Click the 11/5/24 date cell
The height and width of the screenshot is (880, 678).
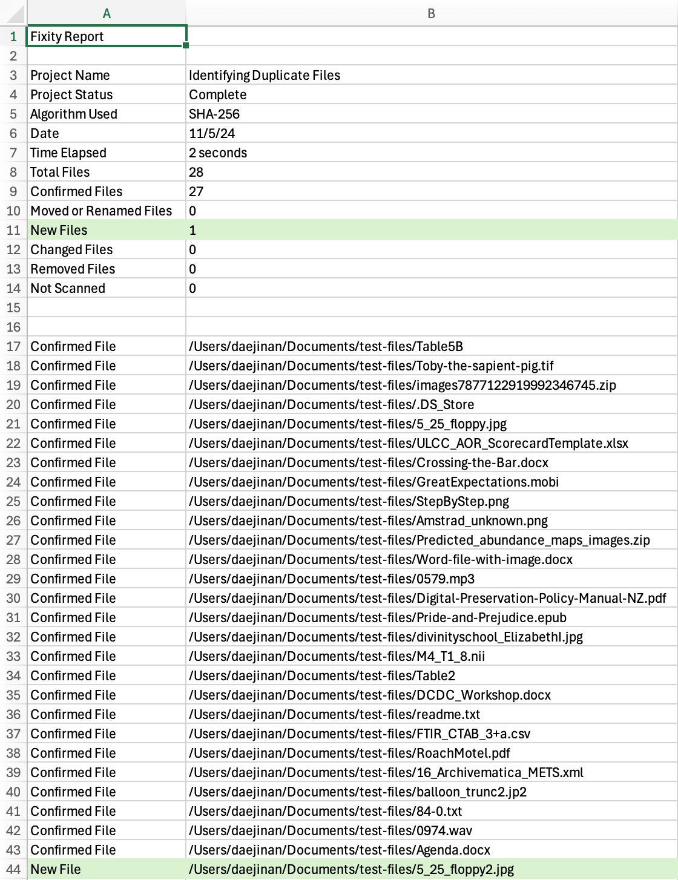(x=432, y=133)
